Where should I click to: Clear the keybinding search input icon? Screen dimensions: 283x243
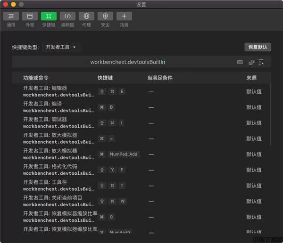click(x=261, y=62)
